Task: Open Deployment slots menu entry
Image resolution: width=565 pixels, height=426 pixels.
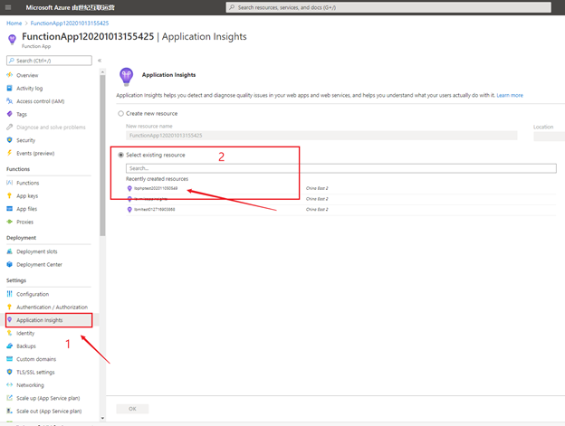Action: tap(37, 251)
